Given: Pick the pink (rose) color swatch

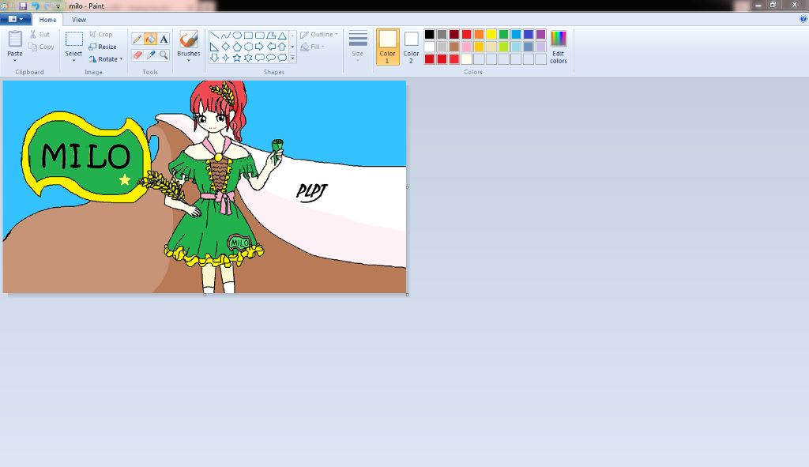Looking at the screenshot, I should (466, 47).
